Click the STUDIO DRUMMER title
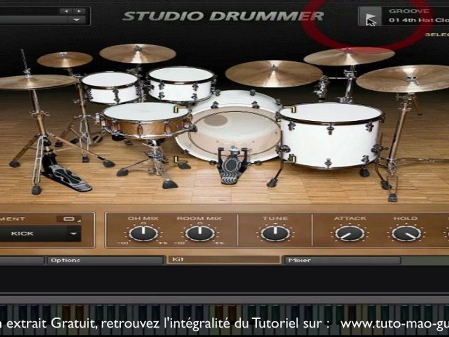The width and height of the screenshot is (449, 337). pos(223,16)
